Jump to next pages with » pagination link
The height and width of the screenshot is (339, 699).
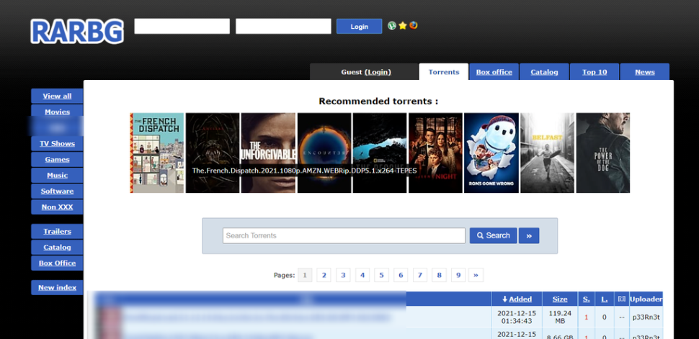[476, 275]
